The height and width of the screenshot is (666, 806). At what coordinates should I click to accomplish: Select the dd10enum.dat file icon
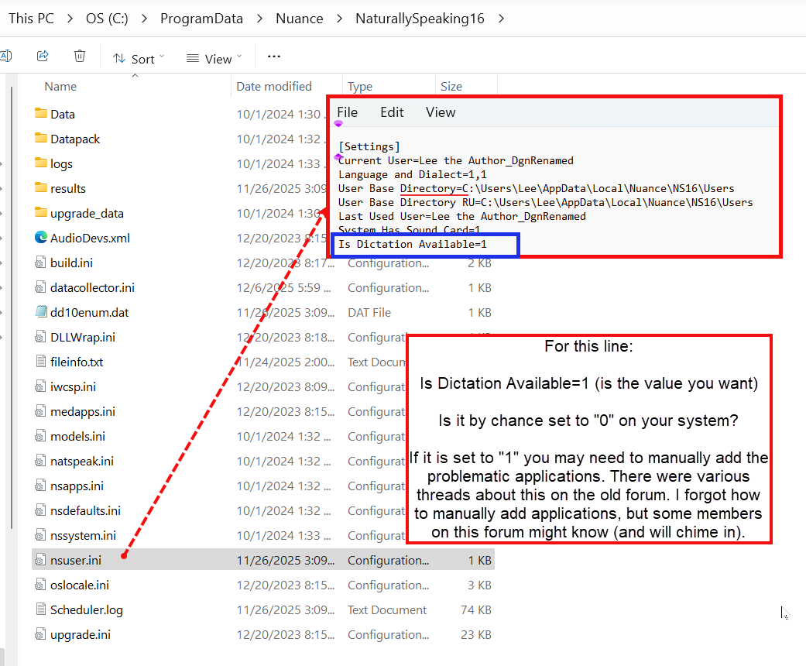pos(42,312)
